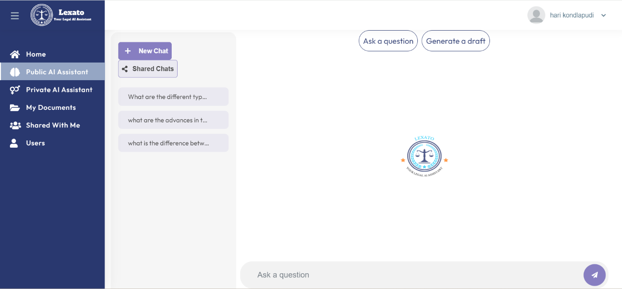Click the Shared With Me group icon

point(14,125)
